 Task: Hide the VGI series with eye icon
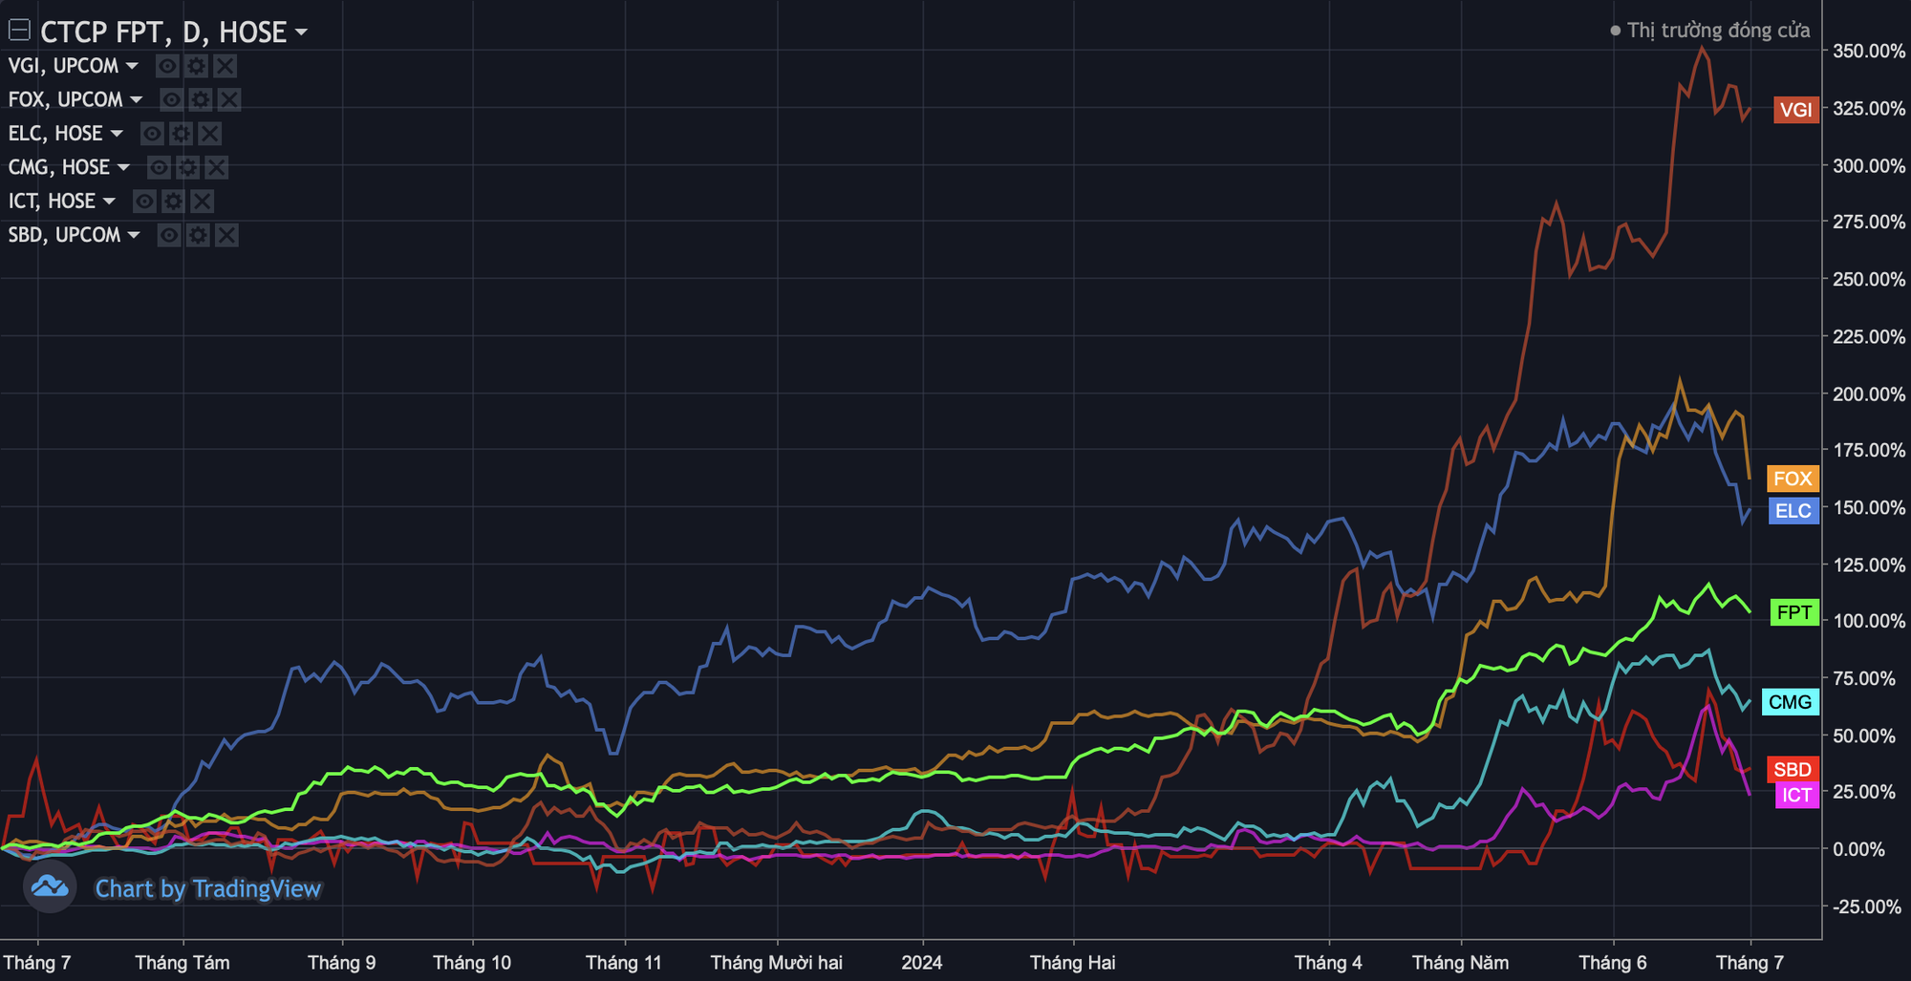coord(167,66)
